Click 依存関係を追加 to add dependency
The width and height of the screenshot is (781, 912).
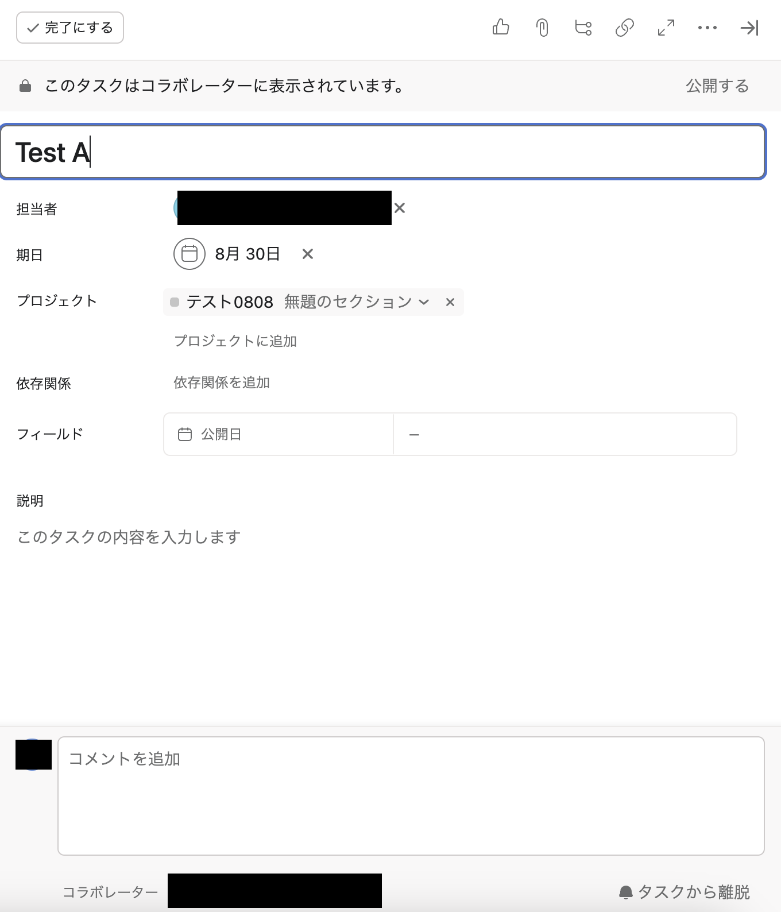(222, 382)
